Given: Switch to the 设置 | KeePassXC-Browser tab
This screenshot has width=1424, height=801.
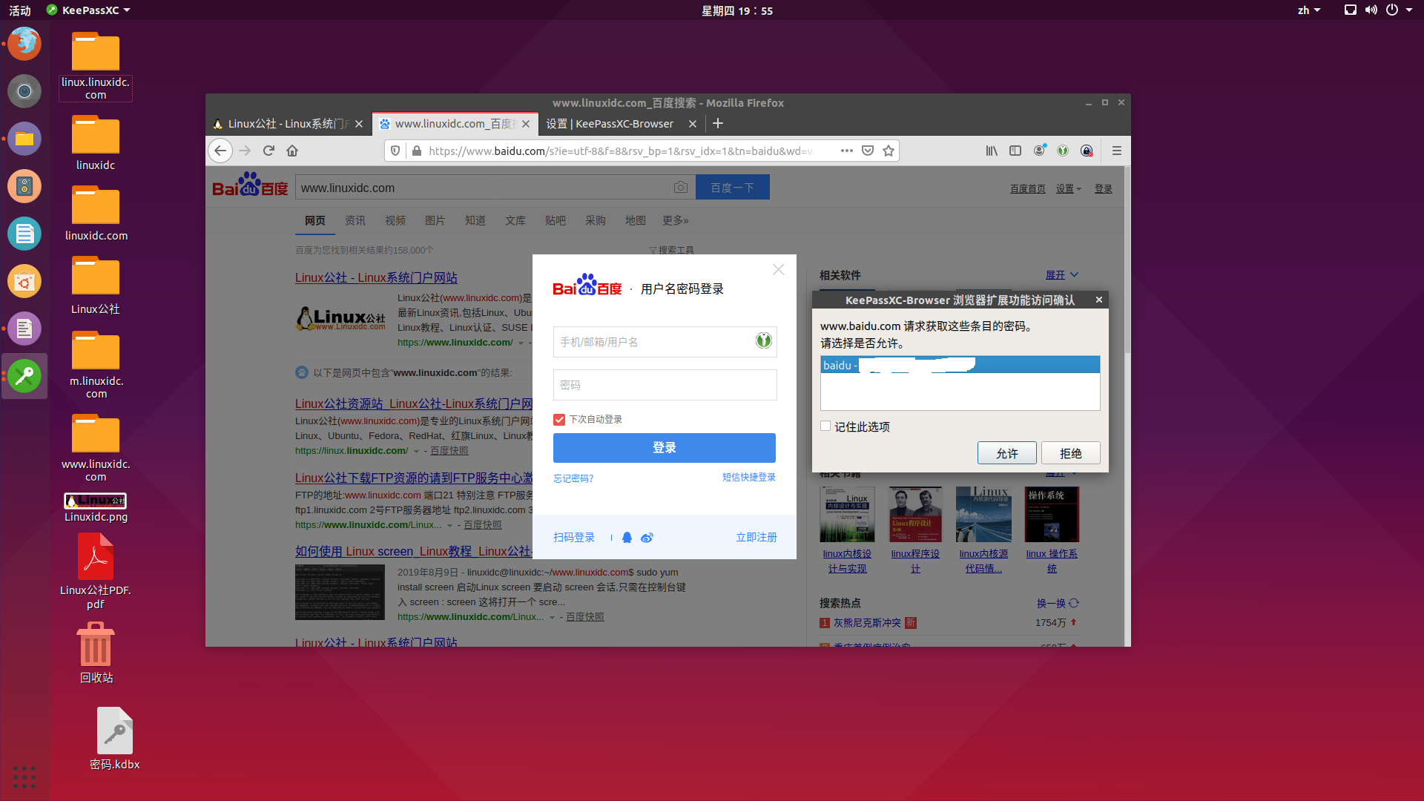Looking at the screenshot, I should 610,124.
